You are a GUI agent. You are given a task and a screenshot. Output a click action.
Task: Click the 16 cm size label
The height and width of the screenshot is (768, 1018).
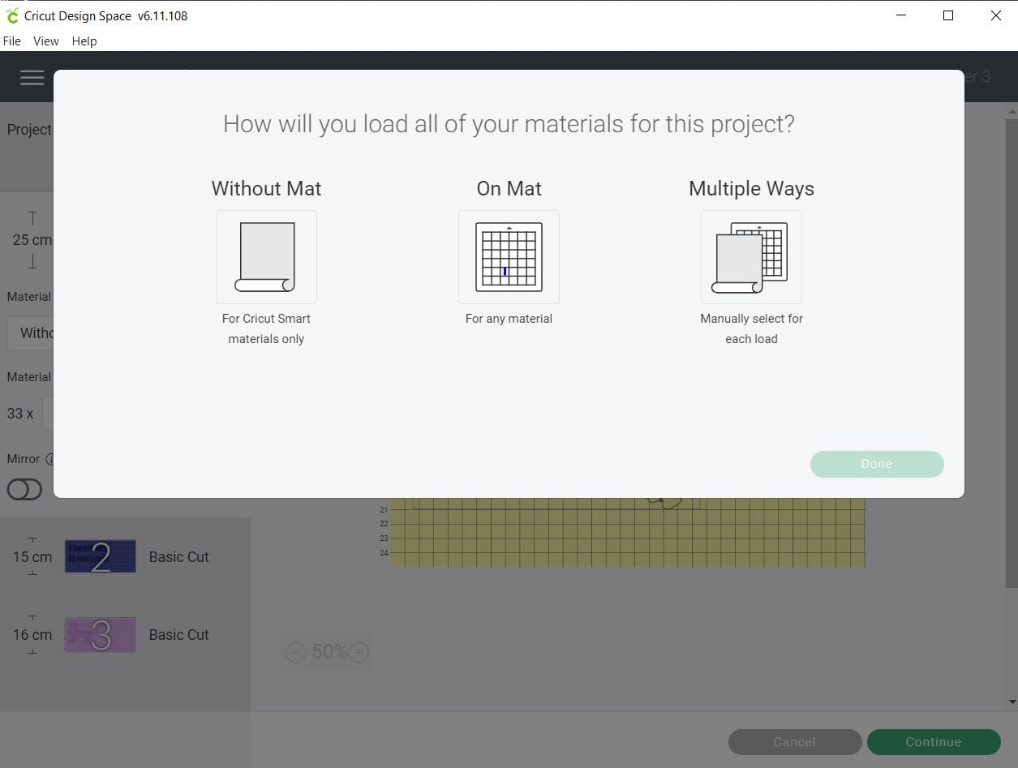point(32,635)
